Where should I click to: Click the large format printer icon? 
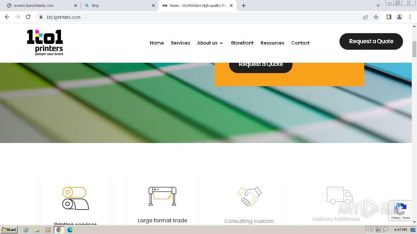click(x=162, y=196)
